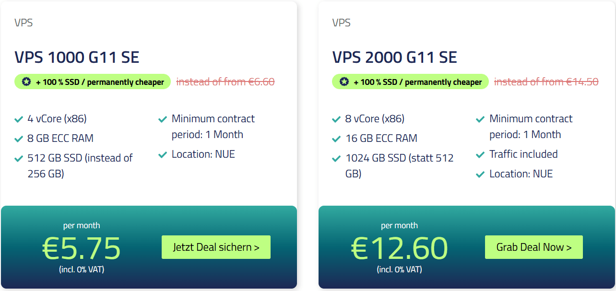Viewport: 616px width, 291px height.
Task: Click the checkmark beside 8 vCore (x86)
Action: point(336,119)
